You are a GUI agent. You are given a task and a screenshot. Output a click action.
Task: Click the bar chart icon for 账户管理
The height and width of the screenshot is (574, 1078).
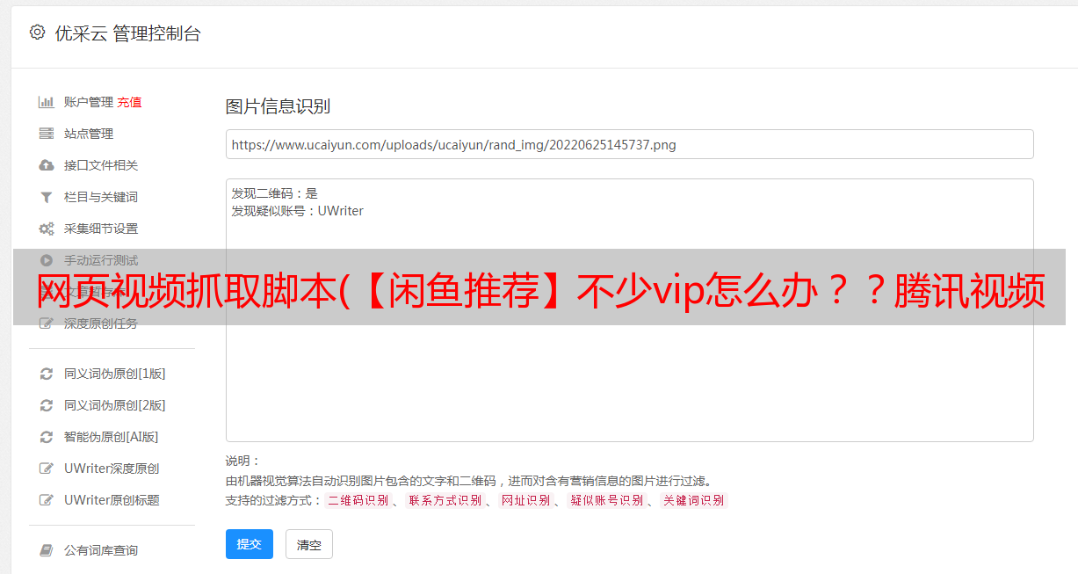(47, 102)
